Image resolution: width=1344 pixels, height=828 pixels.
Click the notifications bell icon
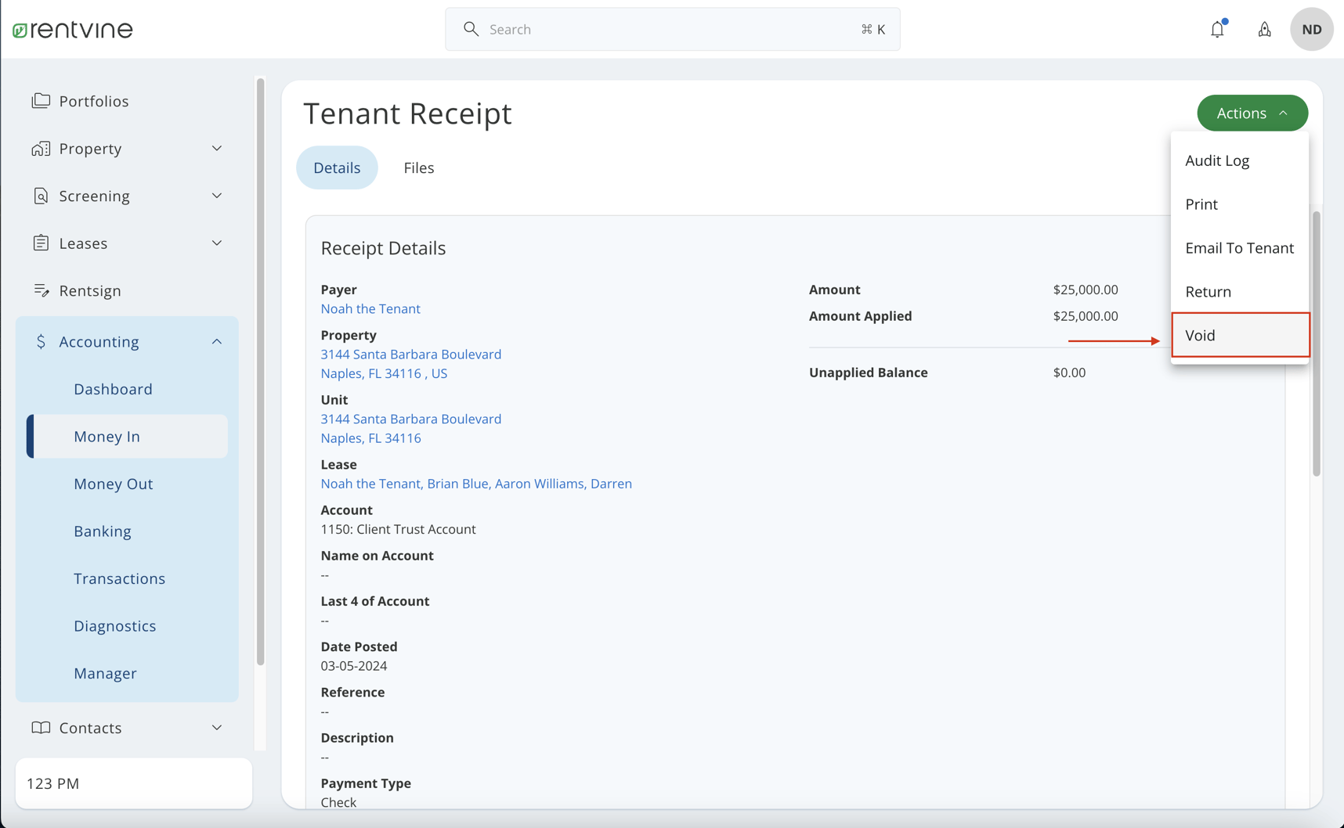click(1217, 30)
